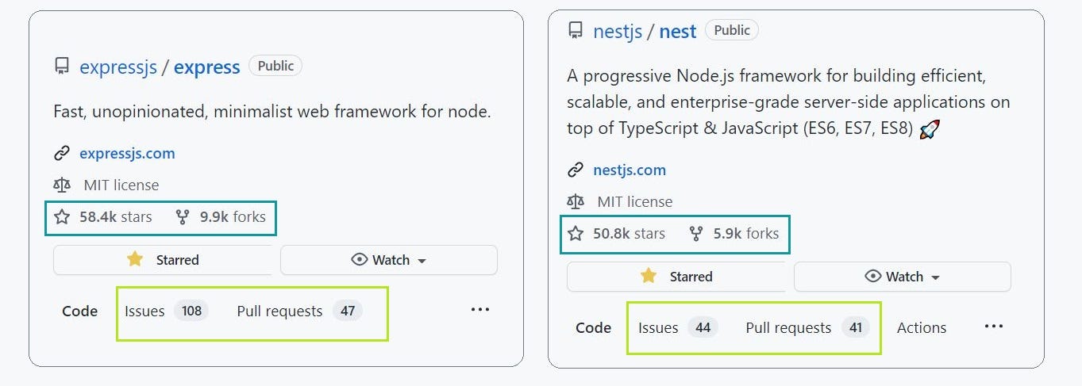Click the fork icon beside 5.9k forks
Image resolution: width=1082 pixels, height=386 pixels.
click(x=696, y=234)
